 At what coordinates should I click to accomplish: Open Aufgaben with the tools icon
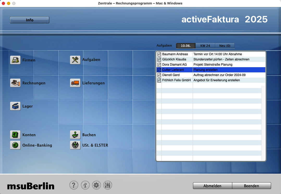(x=75, y=60)
